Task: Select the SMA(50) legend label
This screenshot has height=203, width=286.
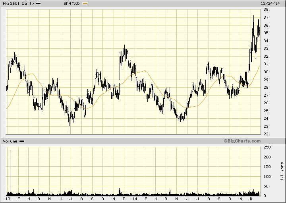Action: (x=72, y=4)
